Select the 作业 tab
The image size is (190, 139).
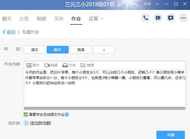pyautogui.click(x=76, y=19)
